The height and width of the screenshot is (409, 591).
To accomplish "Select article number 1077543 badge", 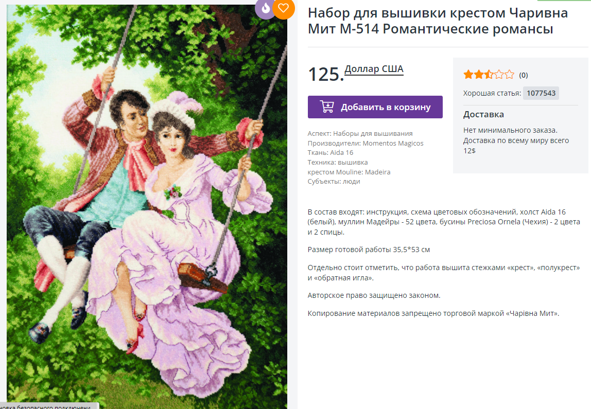I will [x=541, y=93].
